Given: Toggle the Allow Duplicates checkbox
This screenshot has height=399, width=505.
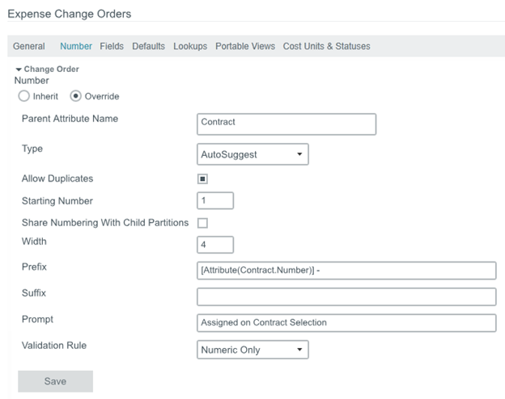Looking at the screenshot, I should coord(202,178).
